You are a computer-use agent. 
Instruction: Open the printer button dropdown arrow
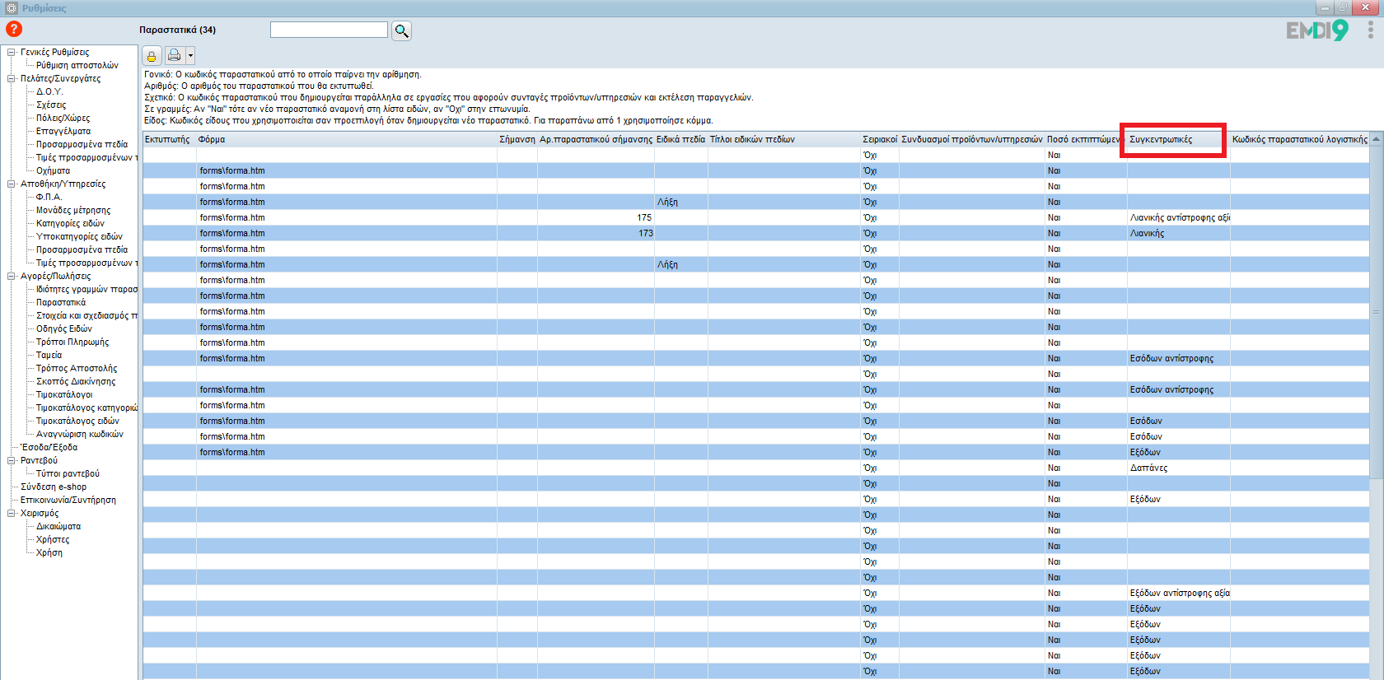coord(190,56)
